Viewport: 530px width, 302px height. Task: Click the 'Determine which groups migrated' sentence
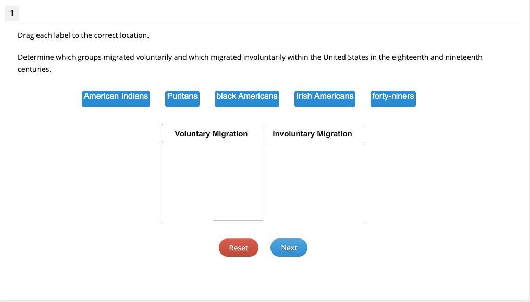(x=250, y=63)
